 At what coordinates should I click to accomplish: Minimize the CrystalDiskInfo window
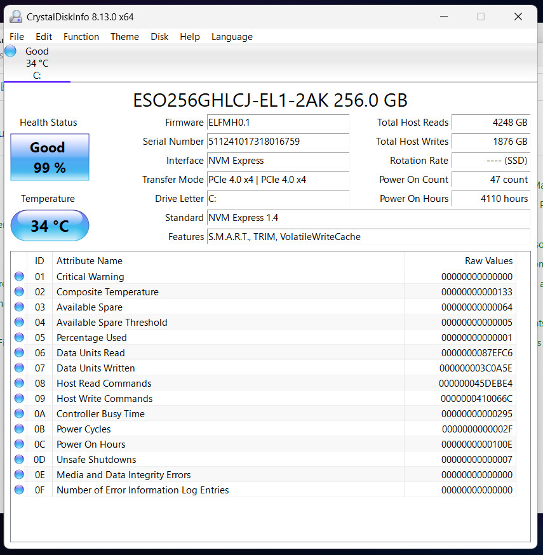point(444,17)
